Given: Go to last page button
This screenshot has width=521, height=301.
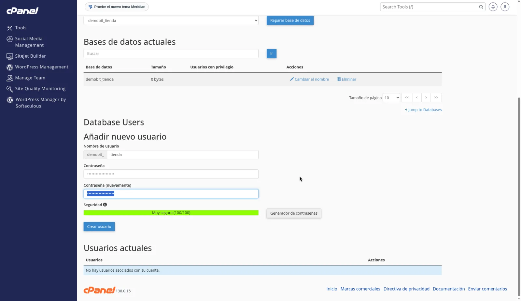Looking at the screenshot, I should [436, 98].
